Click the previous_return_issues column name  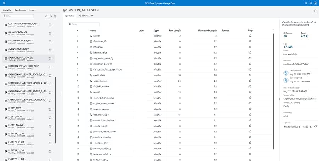[x=105, y=132]
